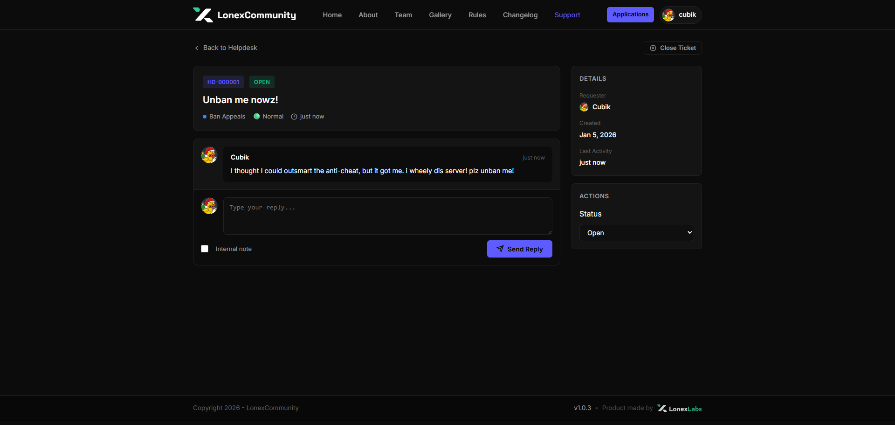Viewport: 895px width, 425px height.
Task: Focus the Type your reply text area
Action: (x=388, y=216)
